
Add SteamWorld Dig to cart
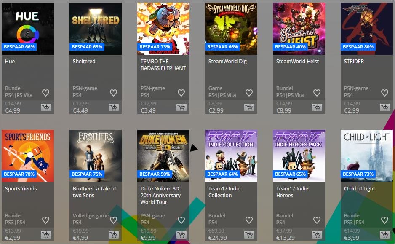(x=249, y=107)
